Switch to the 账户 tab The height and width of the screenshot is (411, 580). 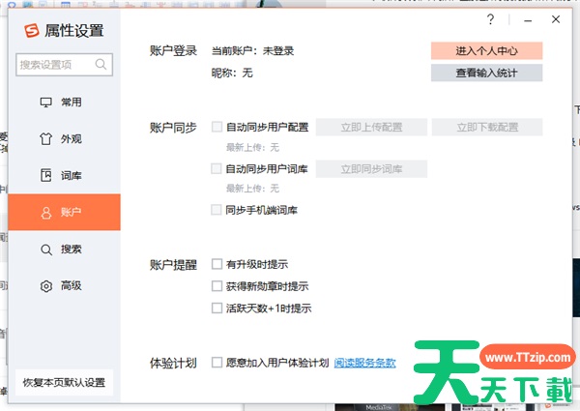64,212
